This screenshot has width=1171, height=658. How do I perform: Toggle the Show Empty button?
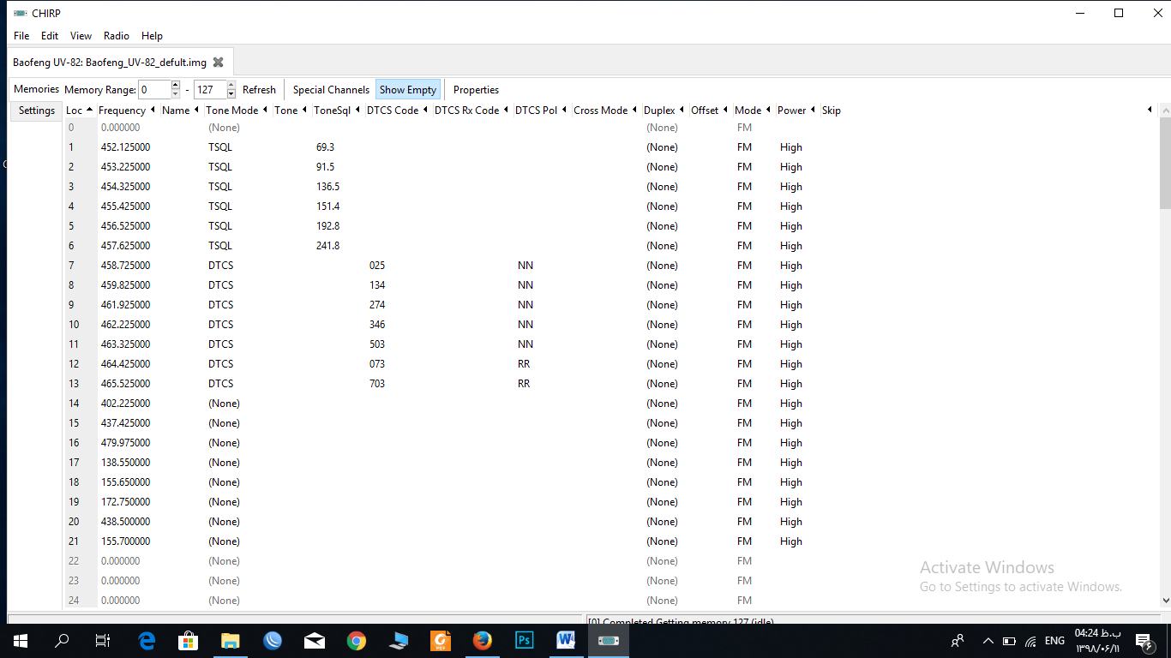coord(408,90)
